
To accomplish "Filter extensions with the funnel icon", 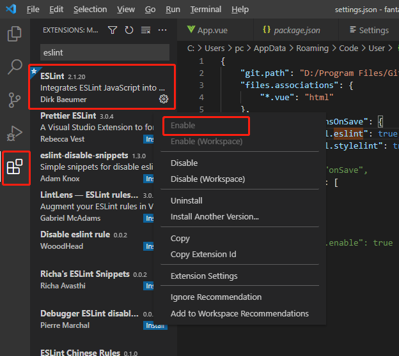I will pos(113,30).
